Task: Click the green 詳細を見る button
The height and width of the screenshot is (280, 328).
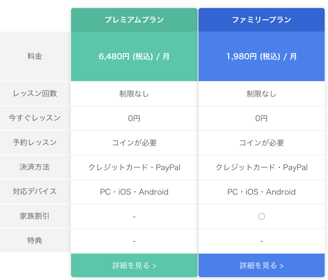Action: click(134, 265)
